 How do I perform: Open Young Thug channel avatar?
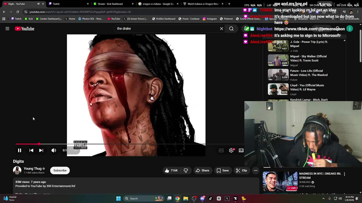point(17,170)
